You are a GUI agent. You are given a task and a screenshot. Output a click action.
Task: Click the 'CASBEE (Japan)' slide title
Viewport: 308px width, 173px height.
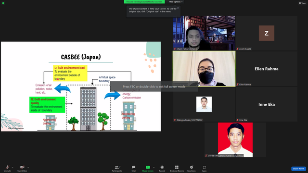click(81, 57)
